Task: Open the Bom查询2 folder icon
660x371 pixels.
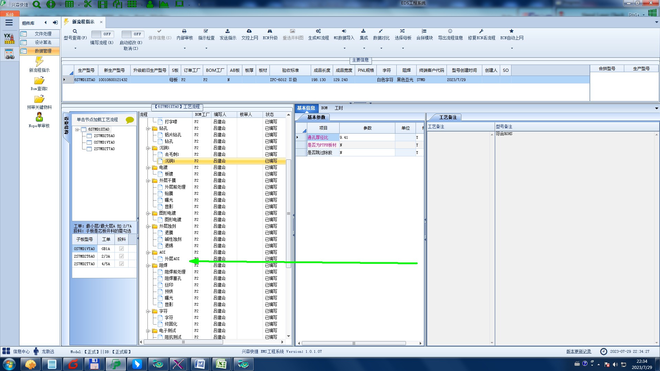Action: [39, 81]
